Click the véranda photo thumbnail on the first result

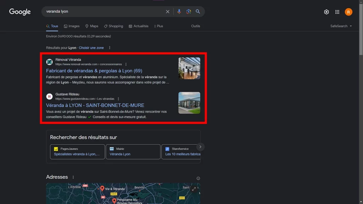[189, 68]
